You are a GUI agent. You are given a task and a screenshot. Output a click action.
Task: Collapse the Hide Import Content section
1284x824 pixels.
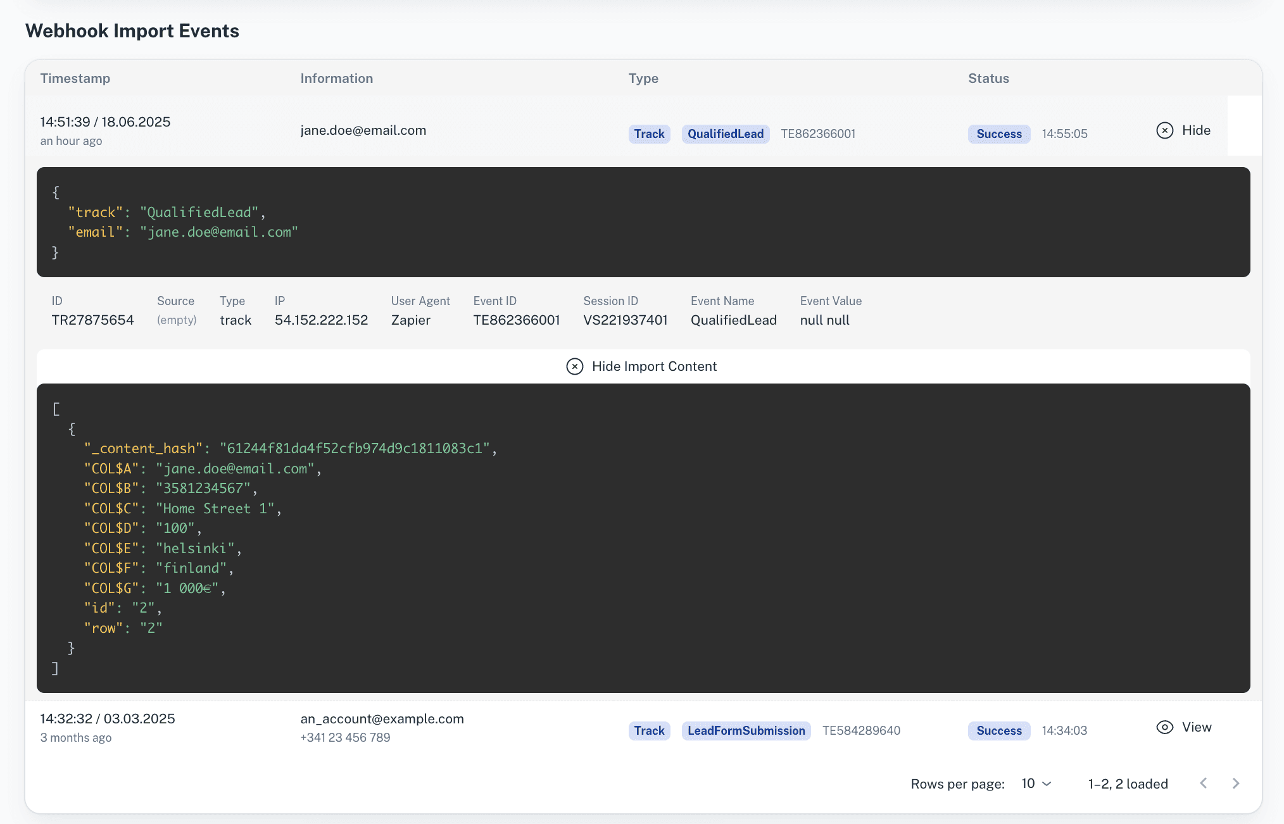pyautogui.click(x=641, y=366)
